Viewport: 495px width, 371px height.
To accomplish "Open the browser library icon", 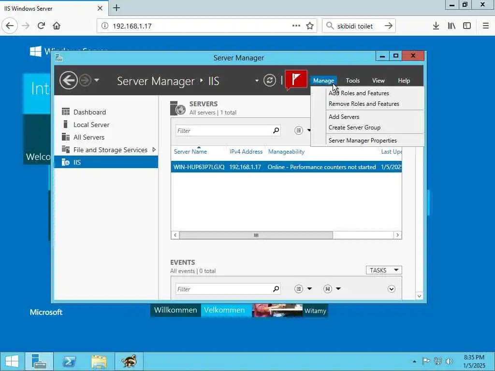I will 452,26.
